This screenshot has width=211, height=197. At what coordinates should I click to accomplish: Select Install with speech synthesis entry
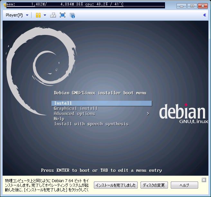pos(91,124)
